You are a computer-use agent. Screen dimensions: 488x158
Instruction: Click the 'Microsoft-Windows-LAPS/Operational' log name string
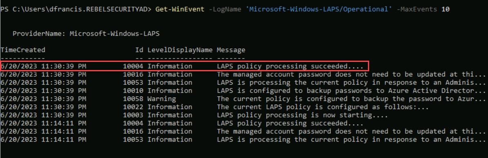(319, 9)
